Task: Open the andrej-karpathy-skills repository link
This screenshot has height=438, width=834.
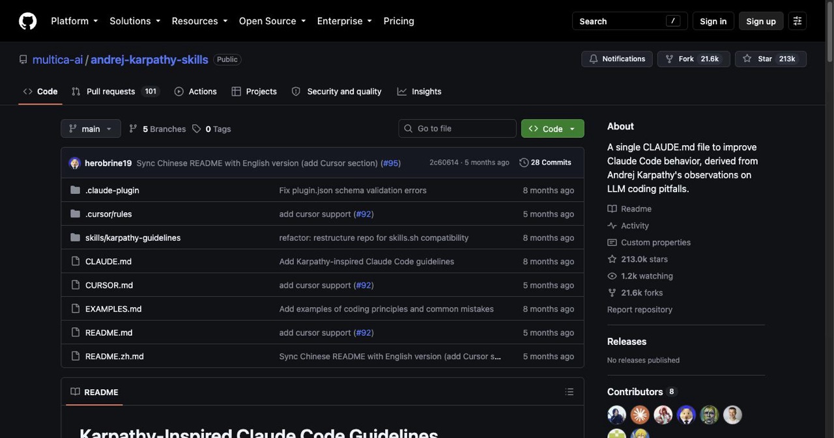Action: 149,59
